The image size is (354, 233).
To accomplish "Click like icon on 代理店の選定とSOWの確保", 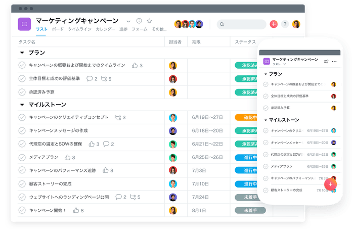I will [x=92, y=144].
